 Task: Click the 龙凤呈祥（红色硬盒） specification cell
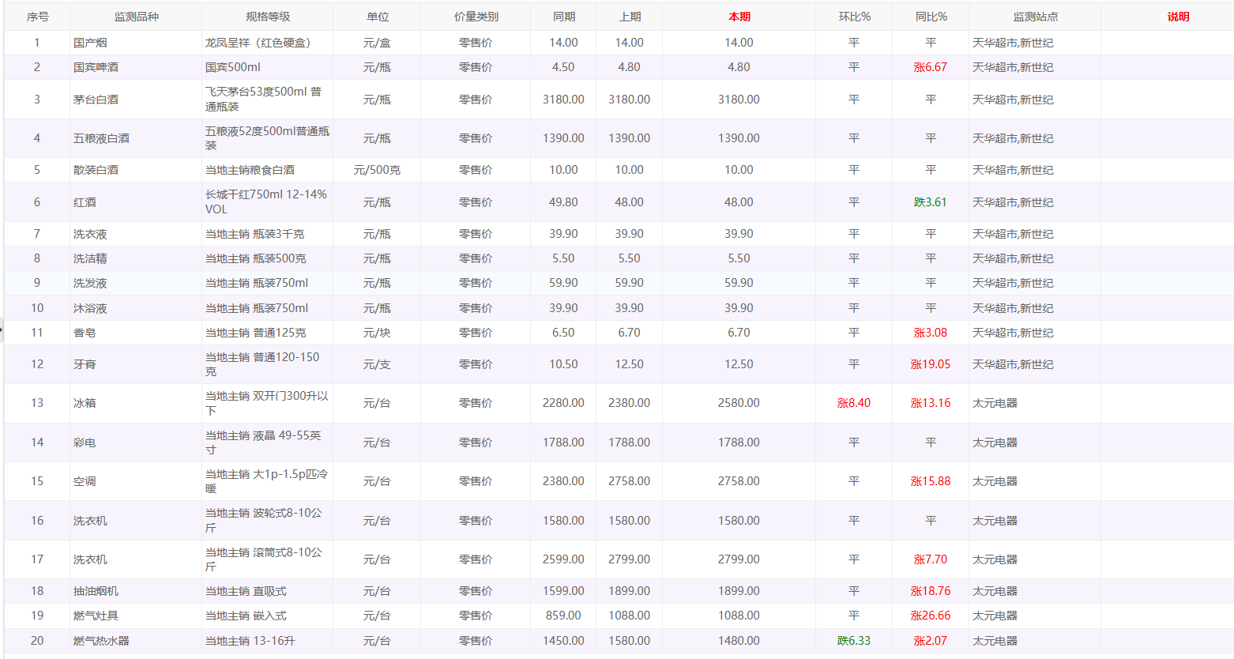[x=267, y=43]
